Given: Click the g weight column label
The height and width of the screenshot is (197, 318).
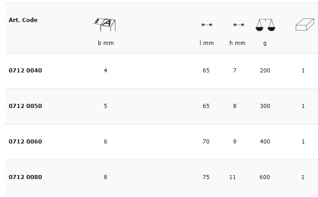Looking at the screenshot, I should tap(265, 43).
